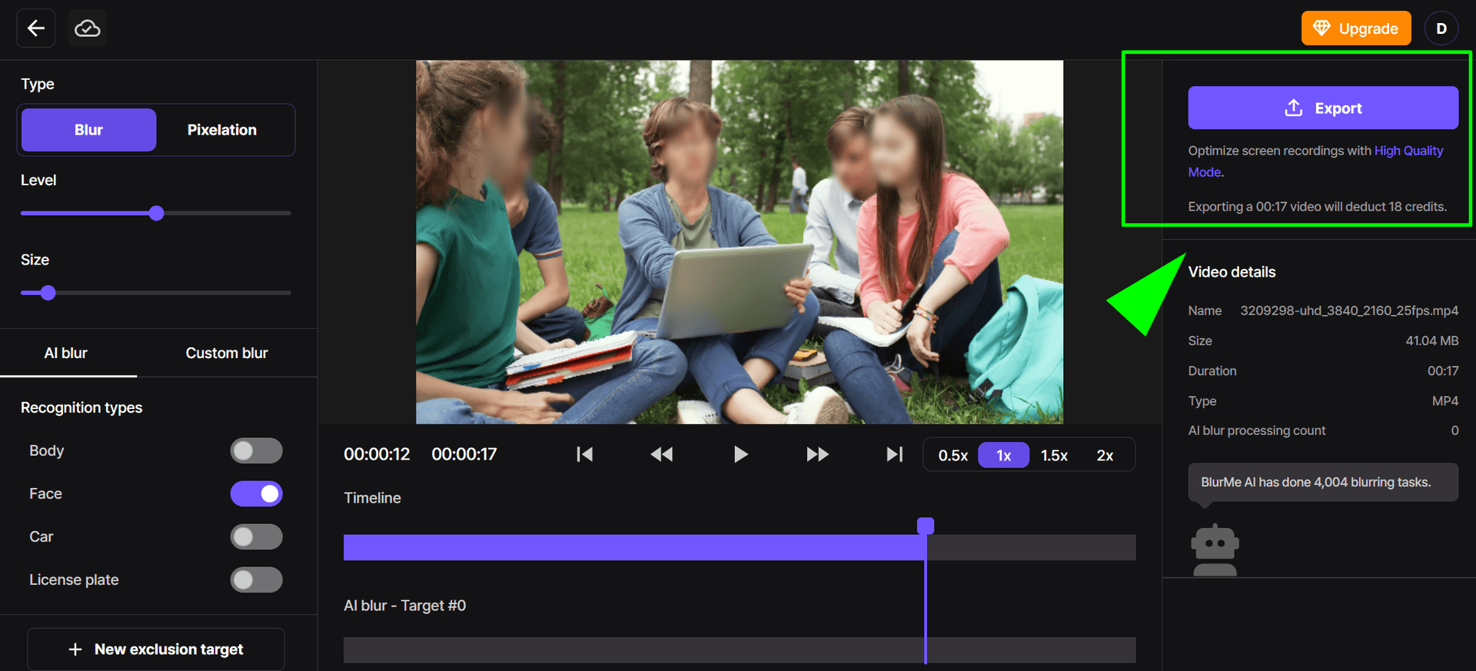This screenshot has width=1476, height=671.
Task: Set playback speed to 1.5x
Action: [x=1054, y=455]
